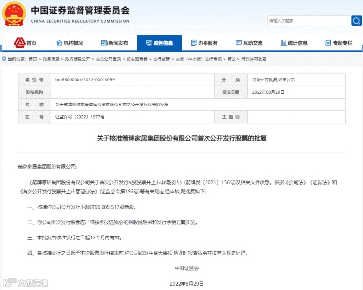Click the location pin icon in breadcrumb
This screenshot has height=290, width=363.
pos(4,59)
